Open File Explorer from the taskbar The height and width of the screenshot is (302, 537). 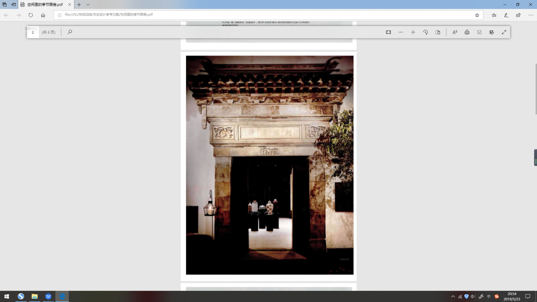[x=35, y=296]
